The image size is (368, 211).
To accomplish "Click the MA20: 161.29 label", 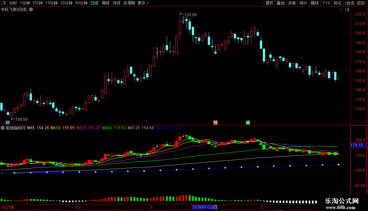I will point(88,128).
